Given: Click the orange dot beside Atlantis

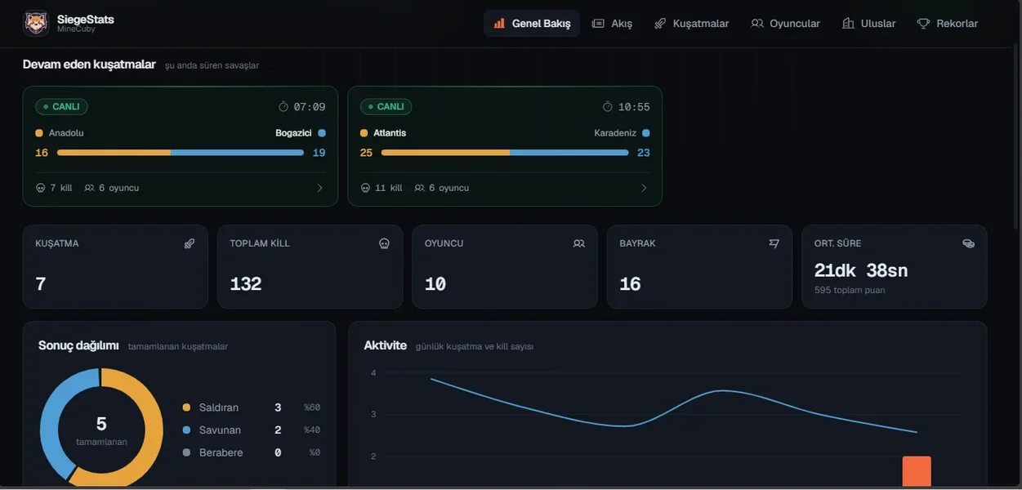Looking at the screenshot, I should 364,133.
